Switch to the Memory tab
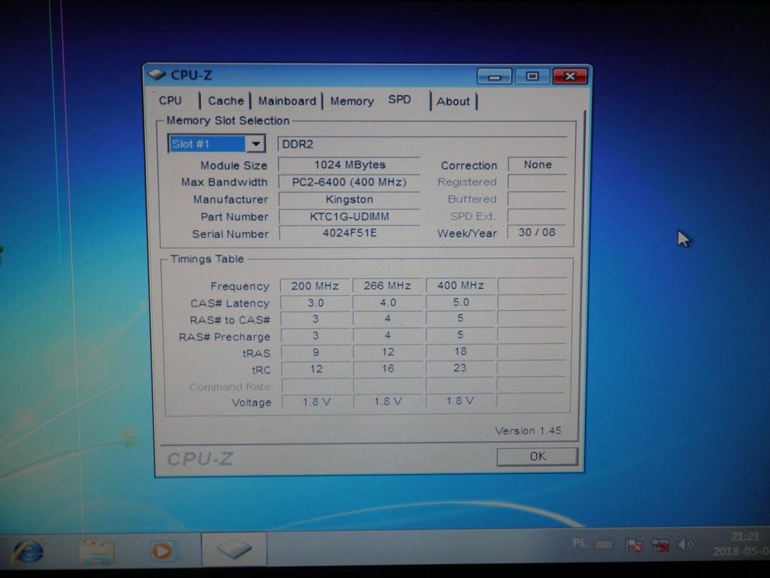Image resolution: width=770 pixels, height=578 pixels. coord(352,102)
